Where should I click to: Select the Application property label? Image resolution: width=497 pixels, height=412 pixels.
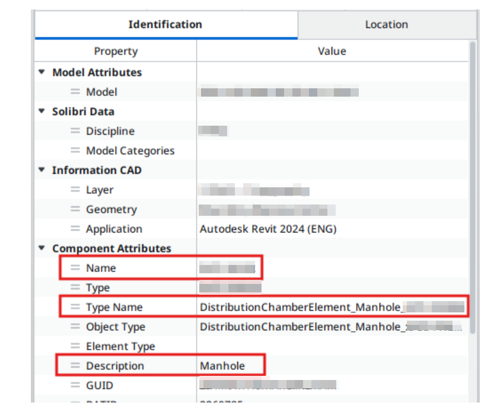114,229
